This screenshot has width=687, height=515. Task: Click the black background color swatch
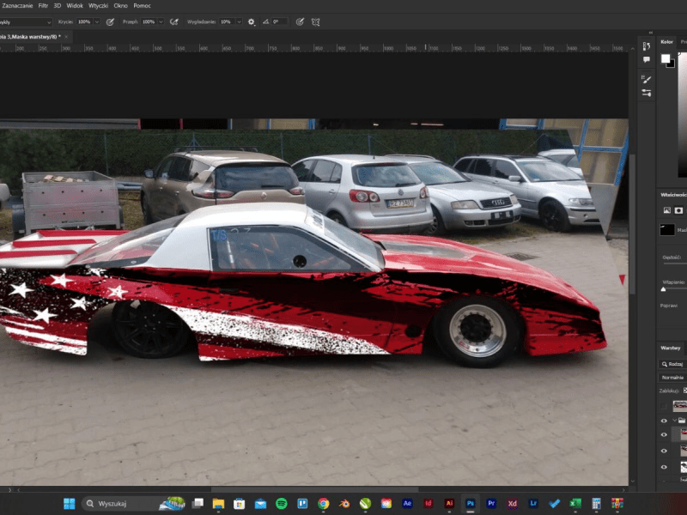[x=672, y=64]
